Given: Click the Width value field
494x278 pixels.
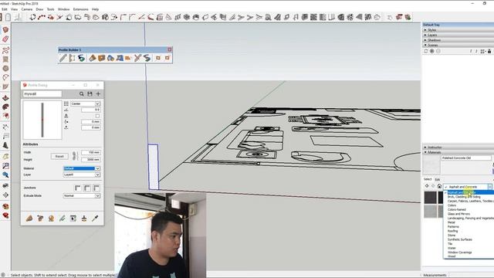Looking at the screenshot, I should pos(91,153).
